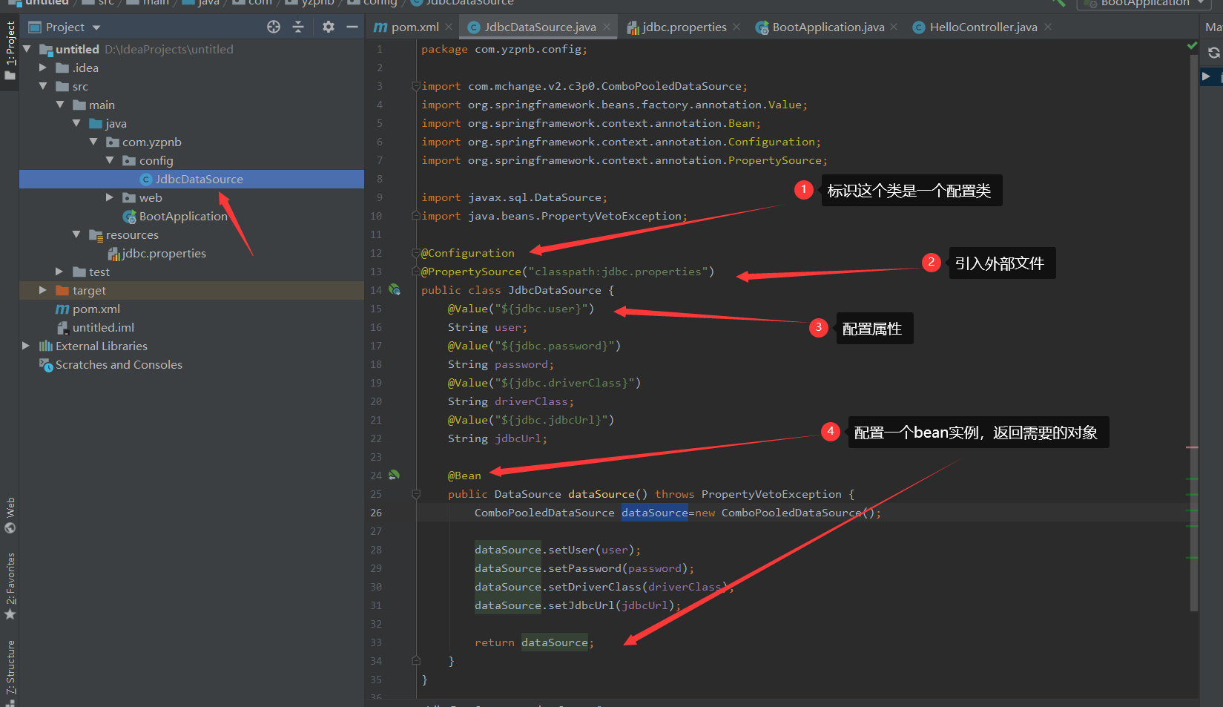1223x707 pixels.
Task: Locate the current file in Project tree
Action: pyautogui.click(x=274, y=27)
